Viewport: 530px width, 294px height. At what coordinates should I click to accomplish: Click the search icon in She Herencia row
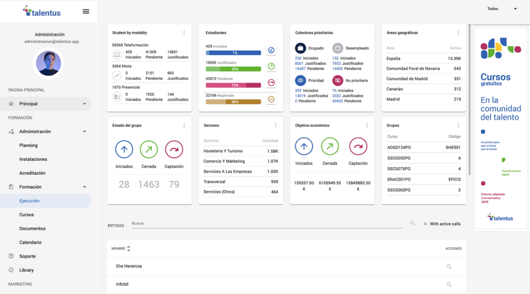449,267
